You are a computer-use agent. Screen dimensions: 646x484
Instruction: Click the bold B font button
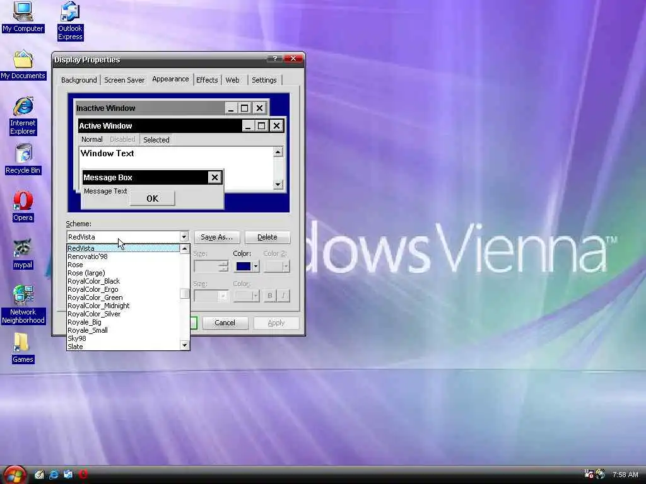(270, 296)
